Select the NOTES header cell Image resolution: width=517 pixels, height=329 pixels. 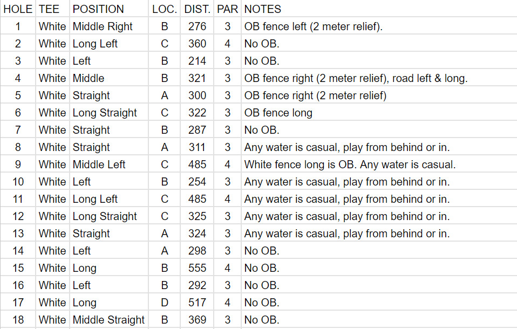(x=379, y=9)
